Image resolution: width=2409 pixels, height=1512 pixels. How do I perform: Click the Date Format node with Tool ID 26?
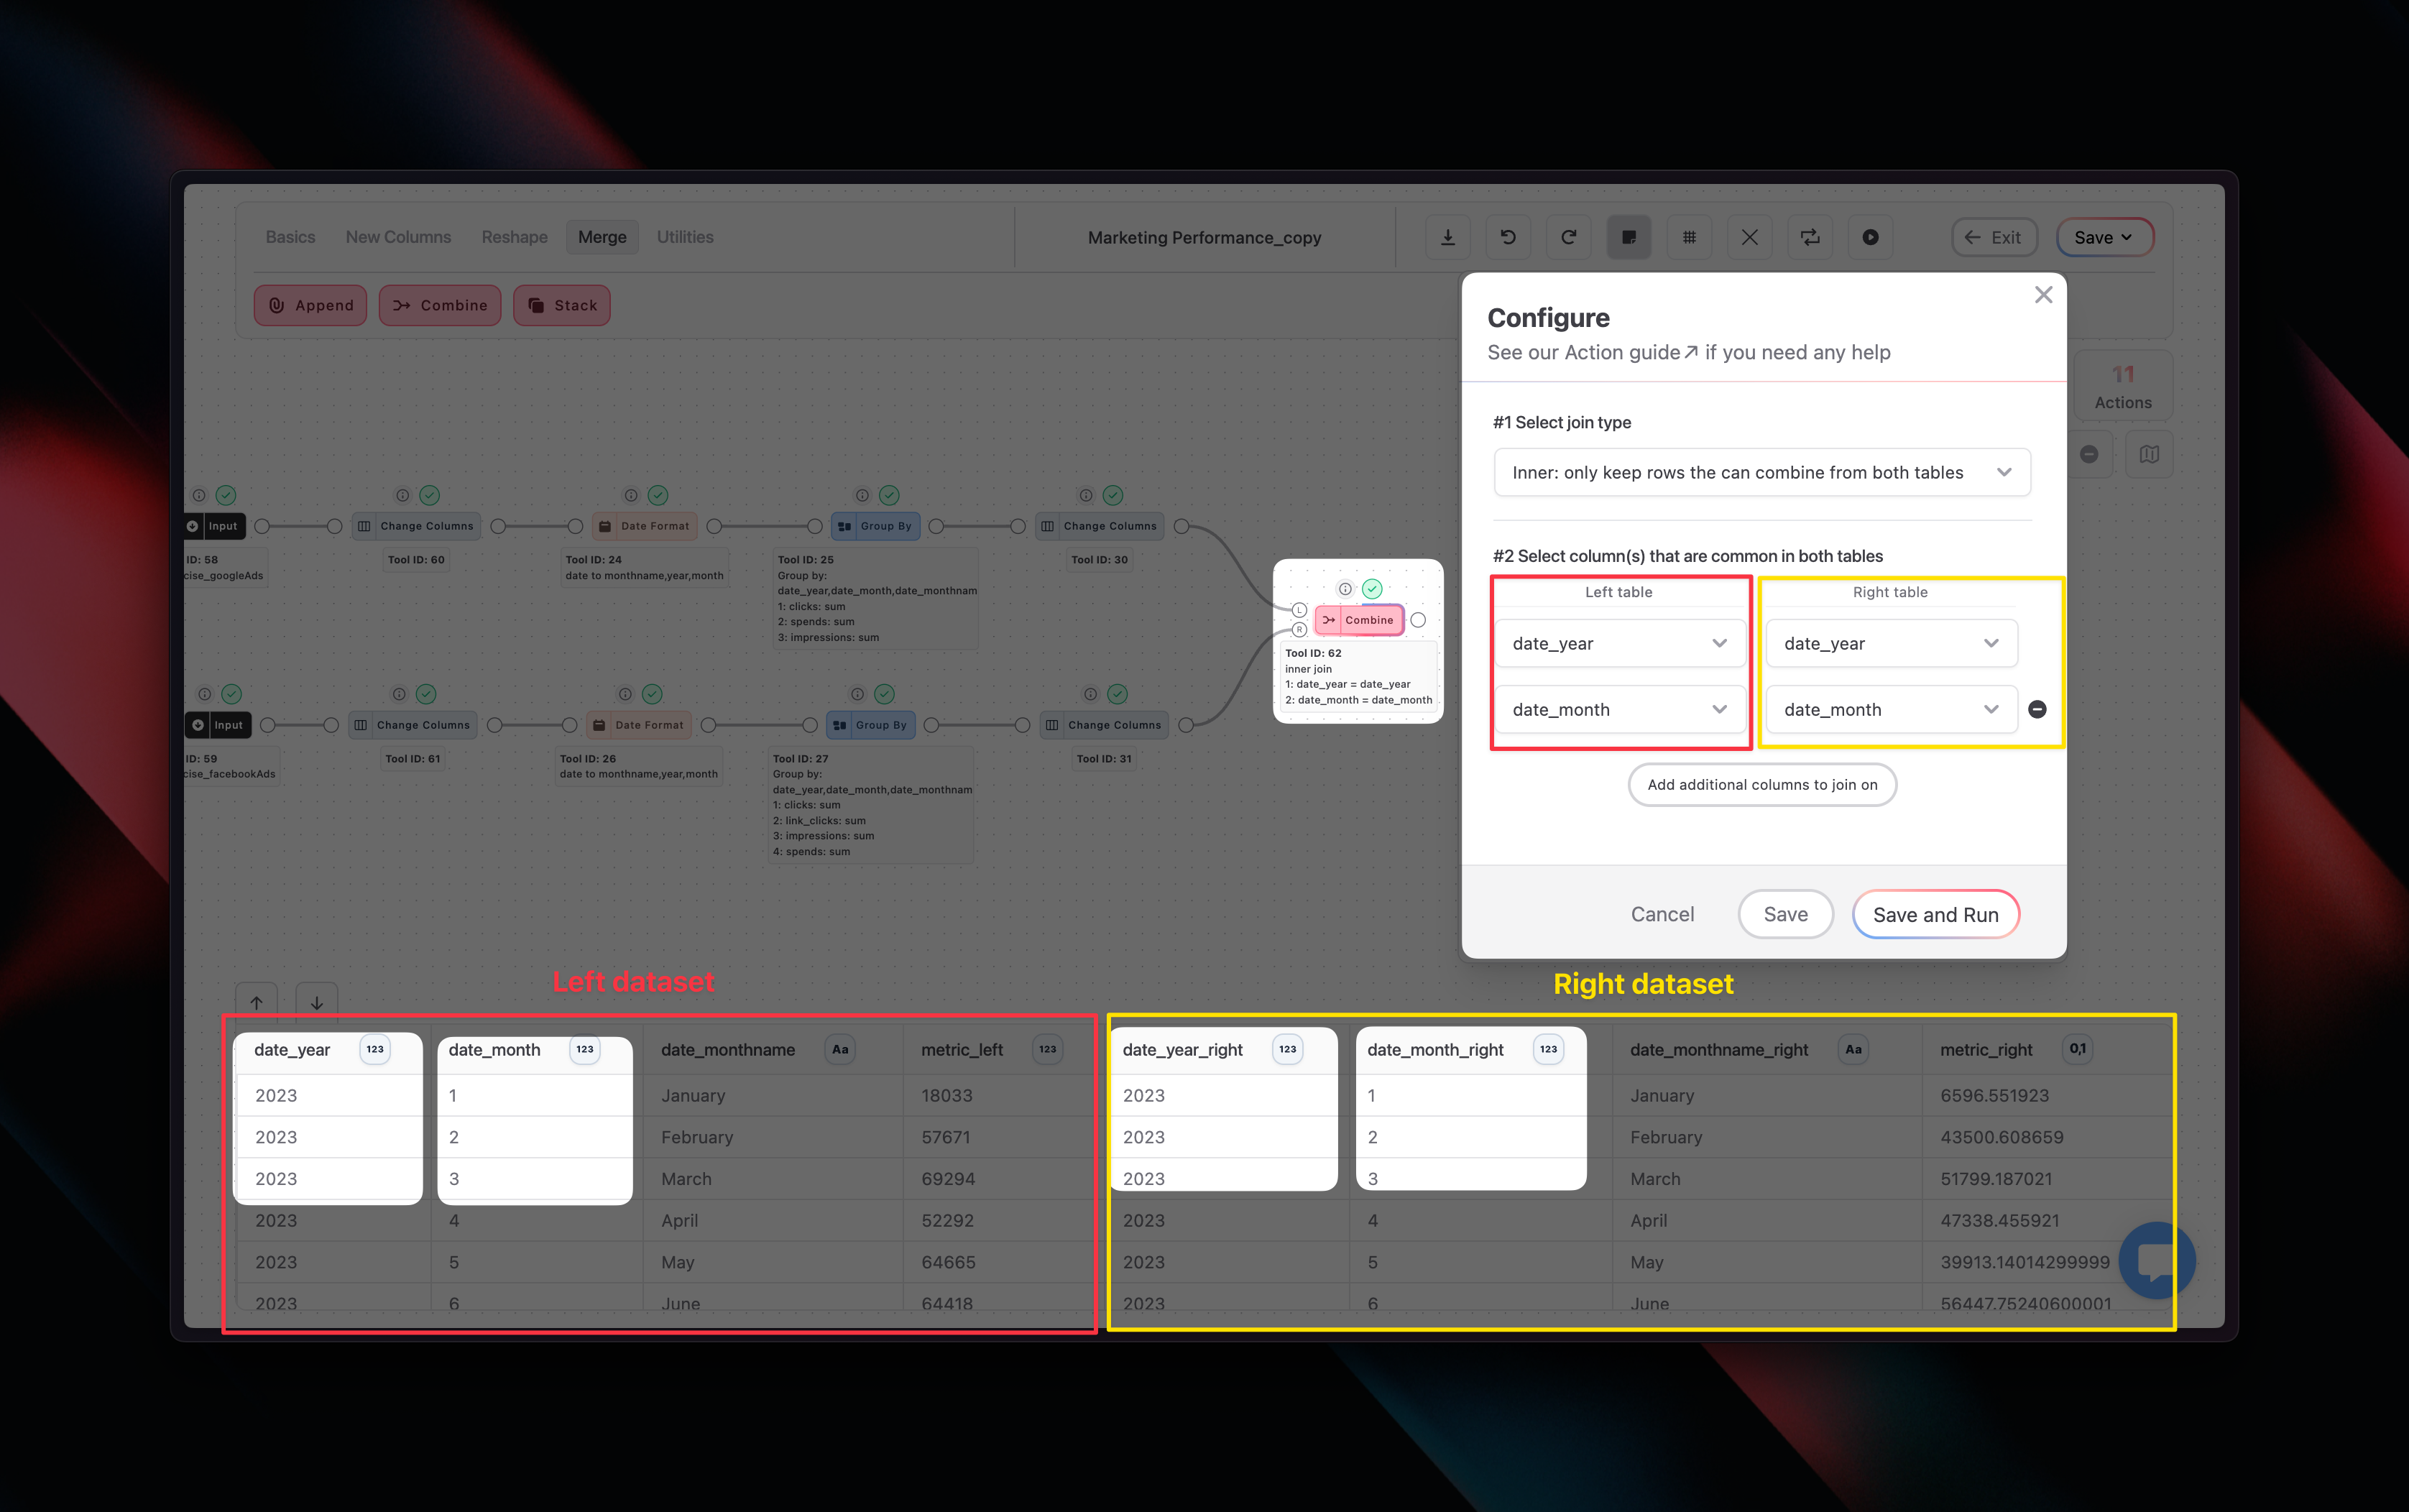tap(638, 725)
